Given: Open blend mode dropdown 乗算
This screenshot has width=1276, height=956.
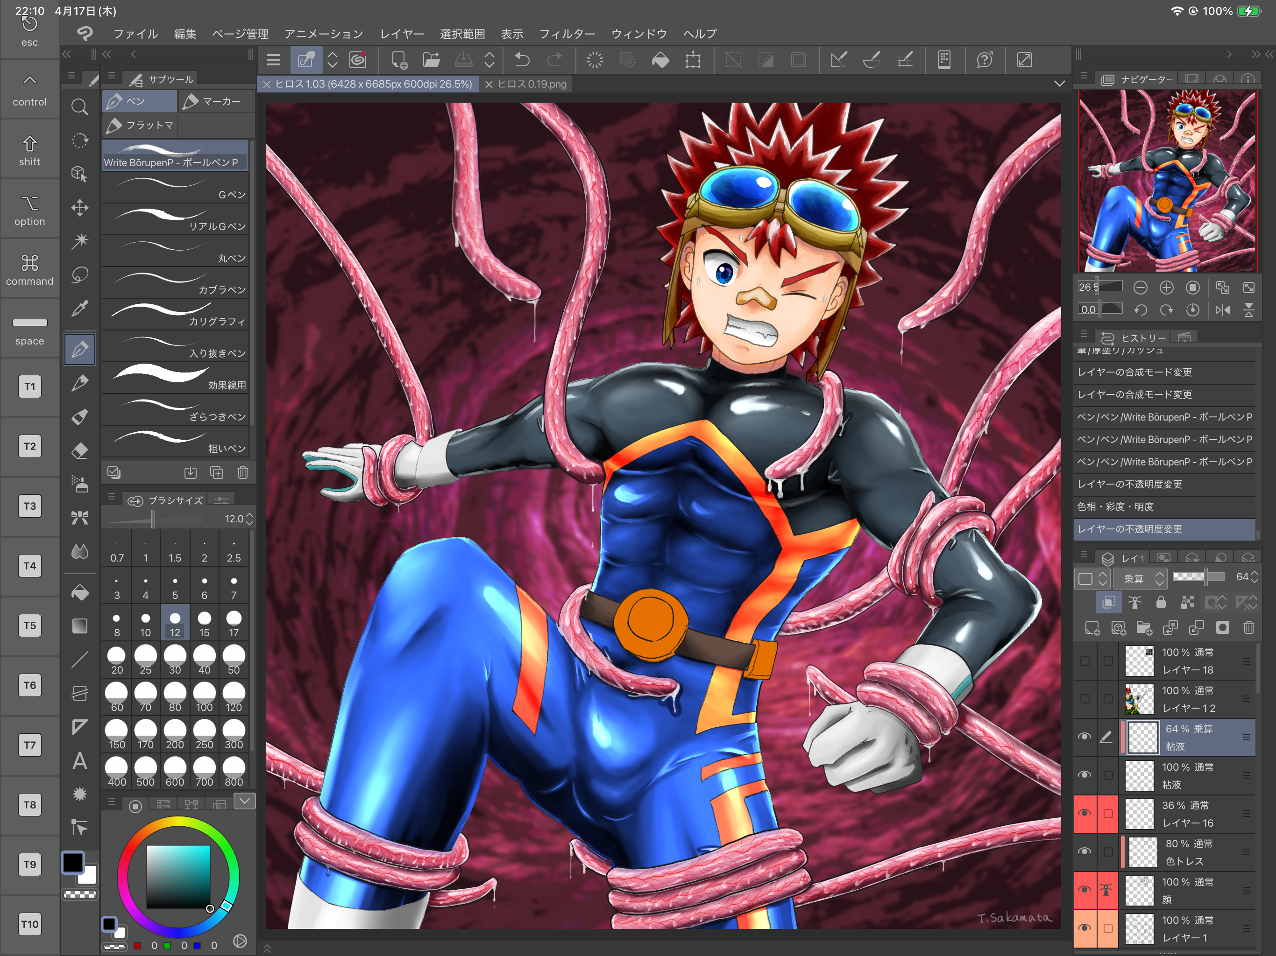Looking at the screenshot, I should click(x=1141, y=578).
